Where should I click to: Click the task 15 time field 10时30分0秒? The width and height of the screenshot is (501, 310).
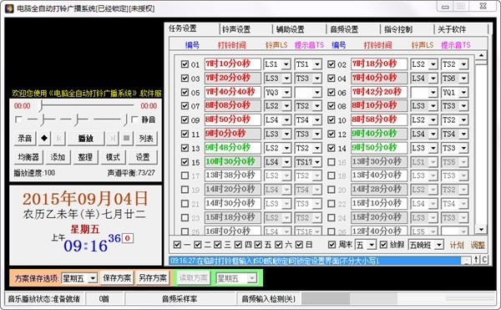[233, 162]
